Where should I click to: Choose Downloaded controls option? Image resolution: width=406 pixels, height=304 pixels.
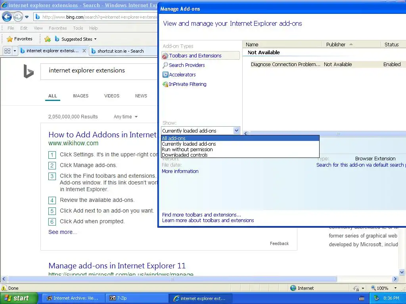click(x=240, y=155)
